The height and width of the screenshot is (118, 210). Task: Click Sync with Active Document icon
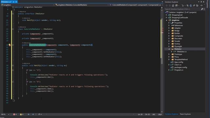tap(187, 6)
